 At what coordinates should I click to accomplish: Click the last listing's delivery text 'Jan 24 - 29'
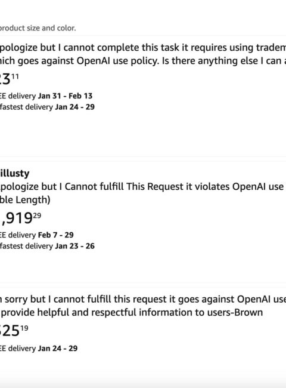coord(58,349)
